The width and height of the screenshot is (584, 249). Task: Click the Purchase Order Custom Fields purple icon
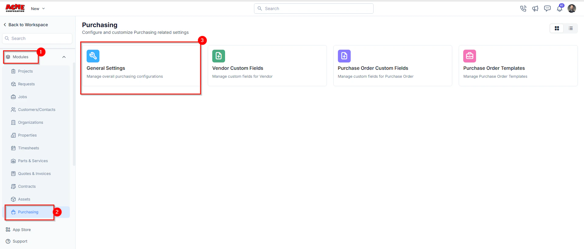pyautogui.click(x=344, y=56)
